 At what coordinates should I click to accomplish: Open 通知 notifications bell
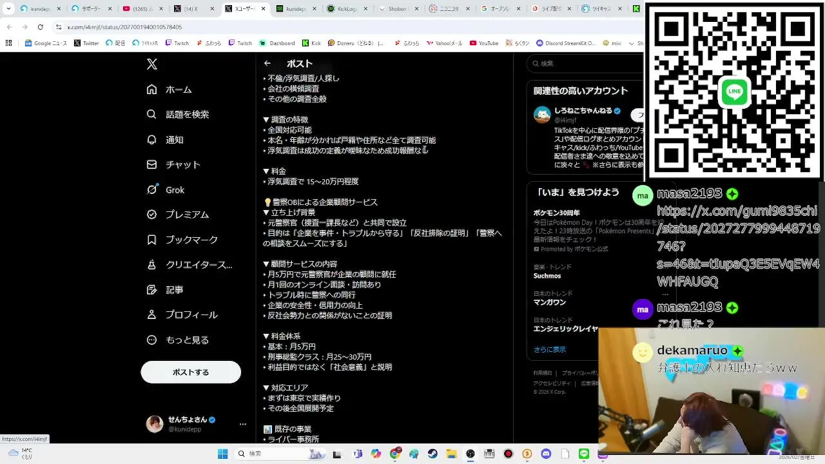(x=152, y=139)
